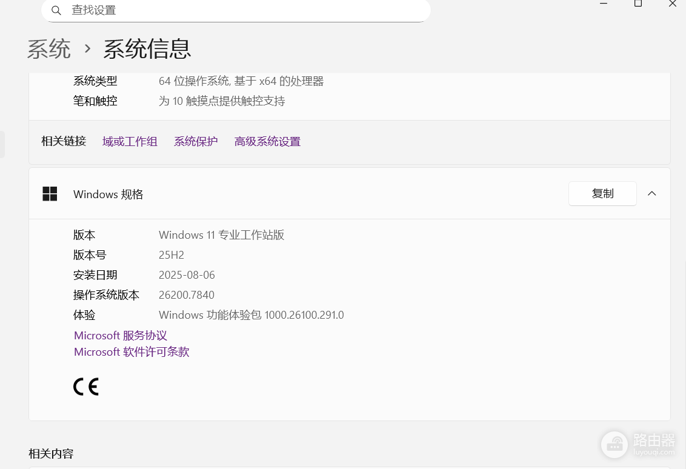Select the Windows 功能体验包 1000.26100.291.0 value
Image resolution: width=686 pixels, height=469 pixels.
[251, 315]
